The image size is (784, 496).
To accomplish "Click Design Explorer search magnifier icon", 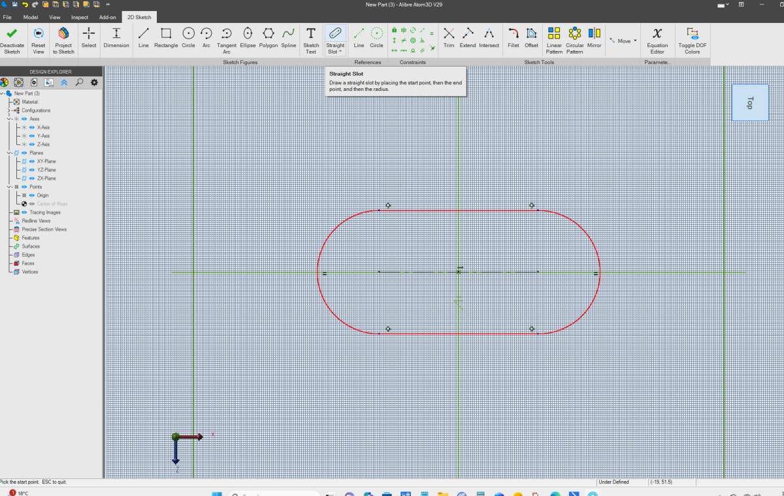I will point(79,82).
